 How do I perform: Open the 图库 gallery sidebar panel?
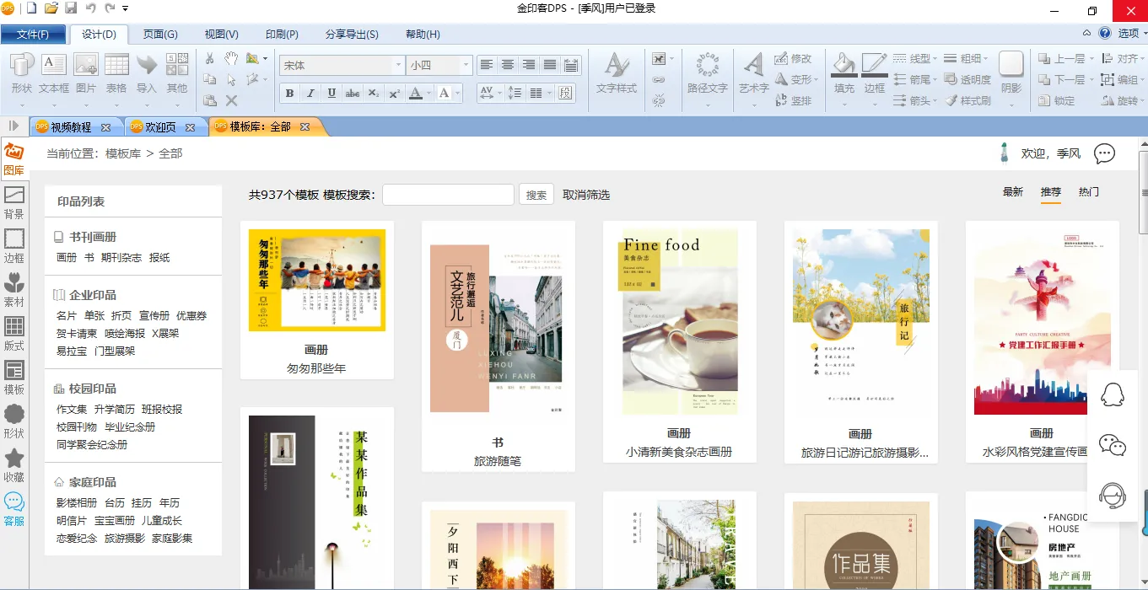(x=13, y=159)
